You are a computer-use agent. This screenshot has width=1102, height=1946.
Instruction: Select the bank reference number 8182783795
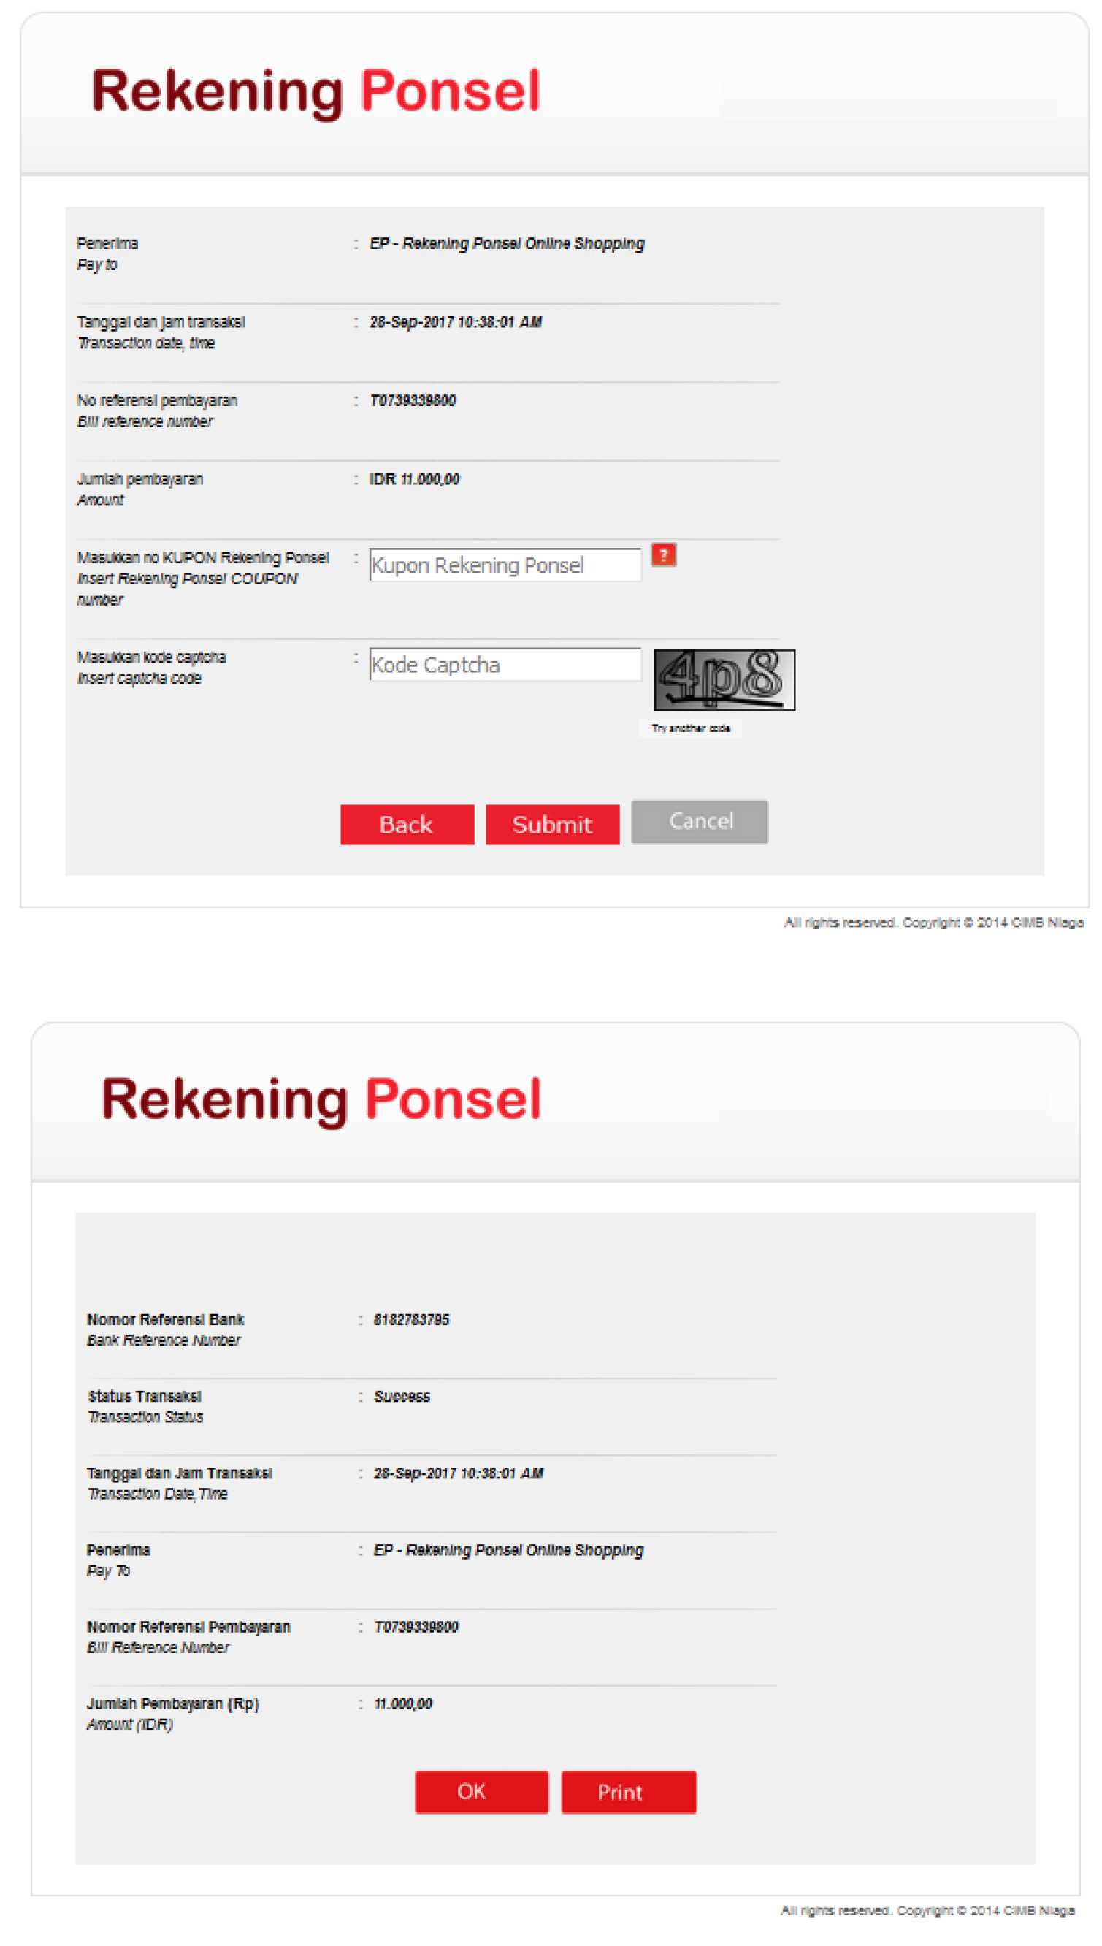[x=411, y=1319]
